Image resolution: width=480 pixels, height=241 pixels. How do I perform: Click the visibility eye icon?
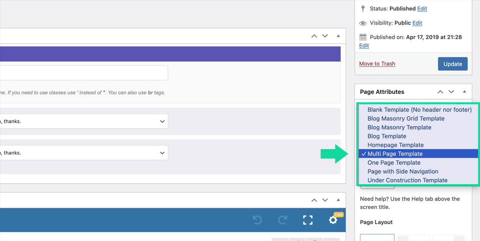pyautogui.click(x=363, y=23)
